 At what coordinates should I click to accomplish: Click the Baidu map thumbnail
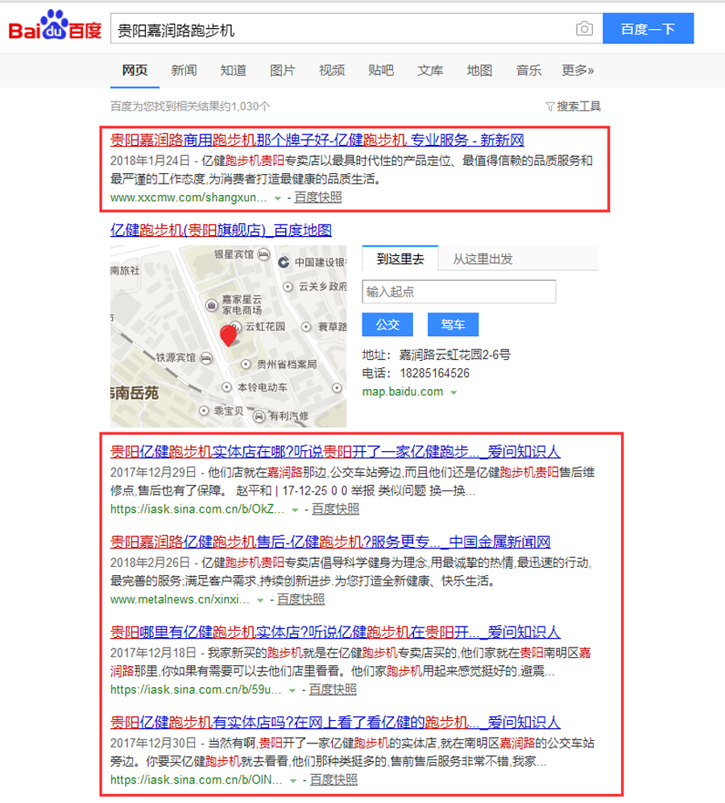tap(228, 336)
